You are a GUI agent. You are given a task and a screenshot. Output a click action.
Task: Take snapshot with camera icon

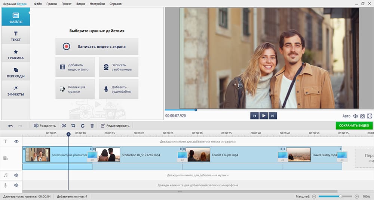pos(362,116)
